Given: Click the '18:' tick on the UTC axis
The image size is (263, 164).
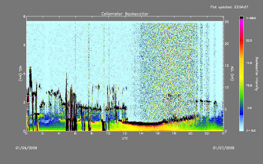Looking at the screenshot, I should point(174,133).
